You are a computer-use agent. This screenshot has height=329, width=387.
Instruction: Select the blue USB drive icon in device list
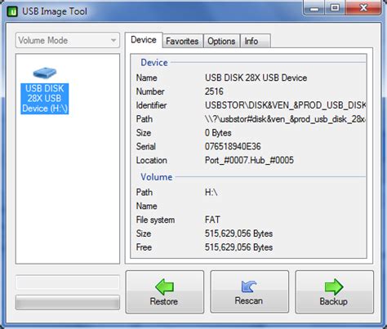coord(44,73)
